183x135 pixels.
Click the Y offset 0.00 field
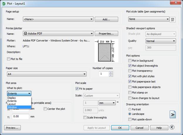click(x=21, y=117)
